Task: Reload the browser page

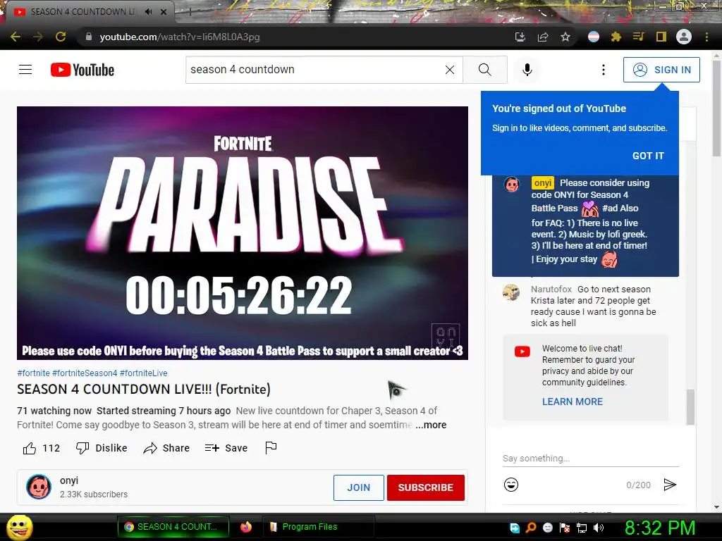Action: tap(61, 37)
